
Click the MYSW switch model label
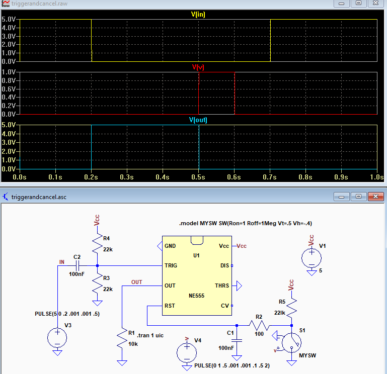(x=307, y=355)
